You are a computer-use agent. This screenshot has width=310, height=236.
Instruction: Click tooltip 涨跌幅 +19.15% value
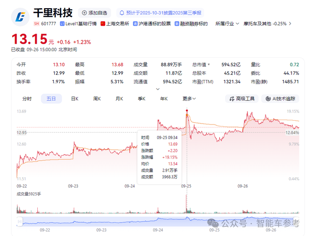pyautogui.click(x=170, y=157)
